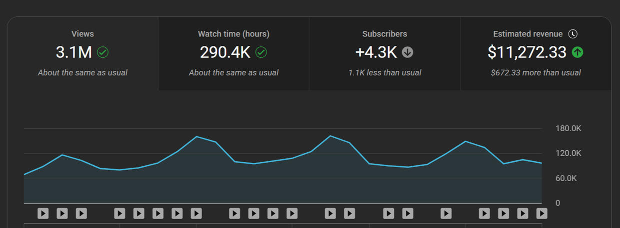Screen dimensions: 620x228
Task: Open the Subscribers metric tab
Action: click(384, 53)
